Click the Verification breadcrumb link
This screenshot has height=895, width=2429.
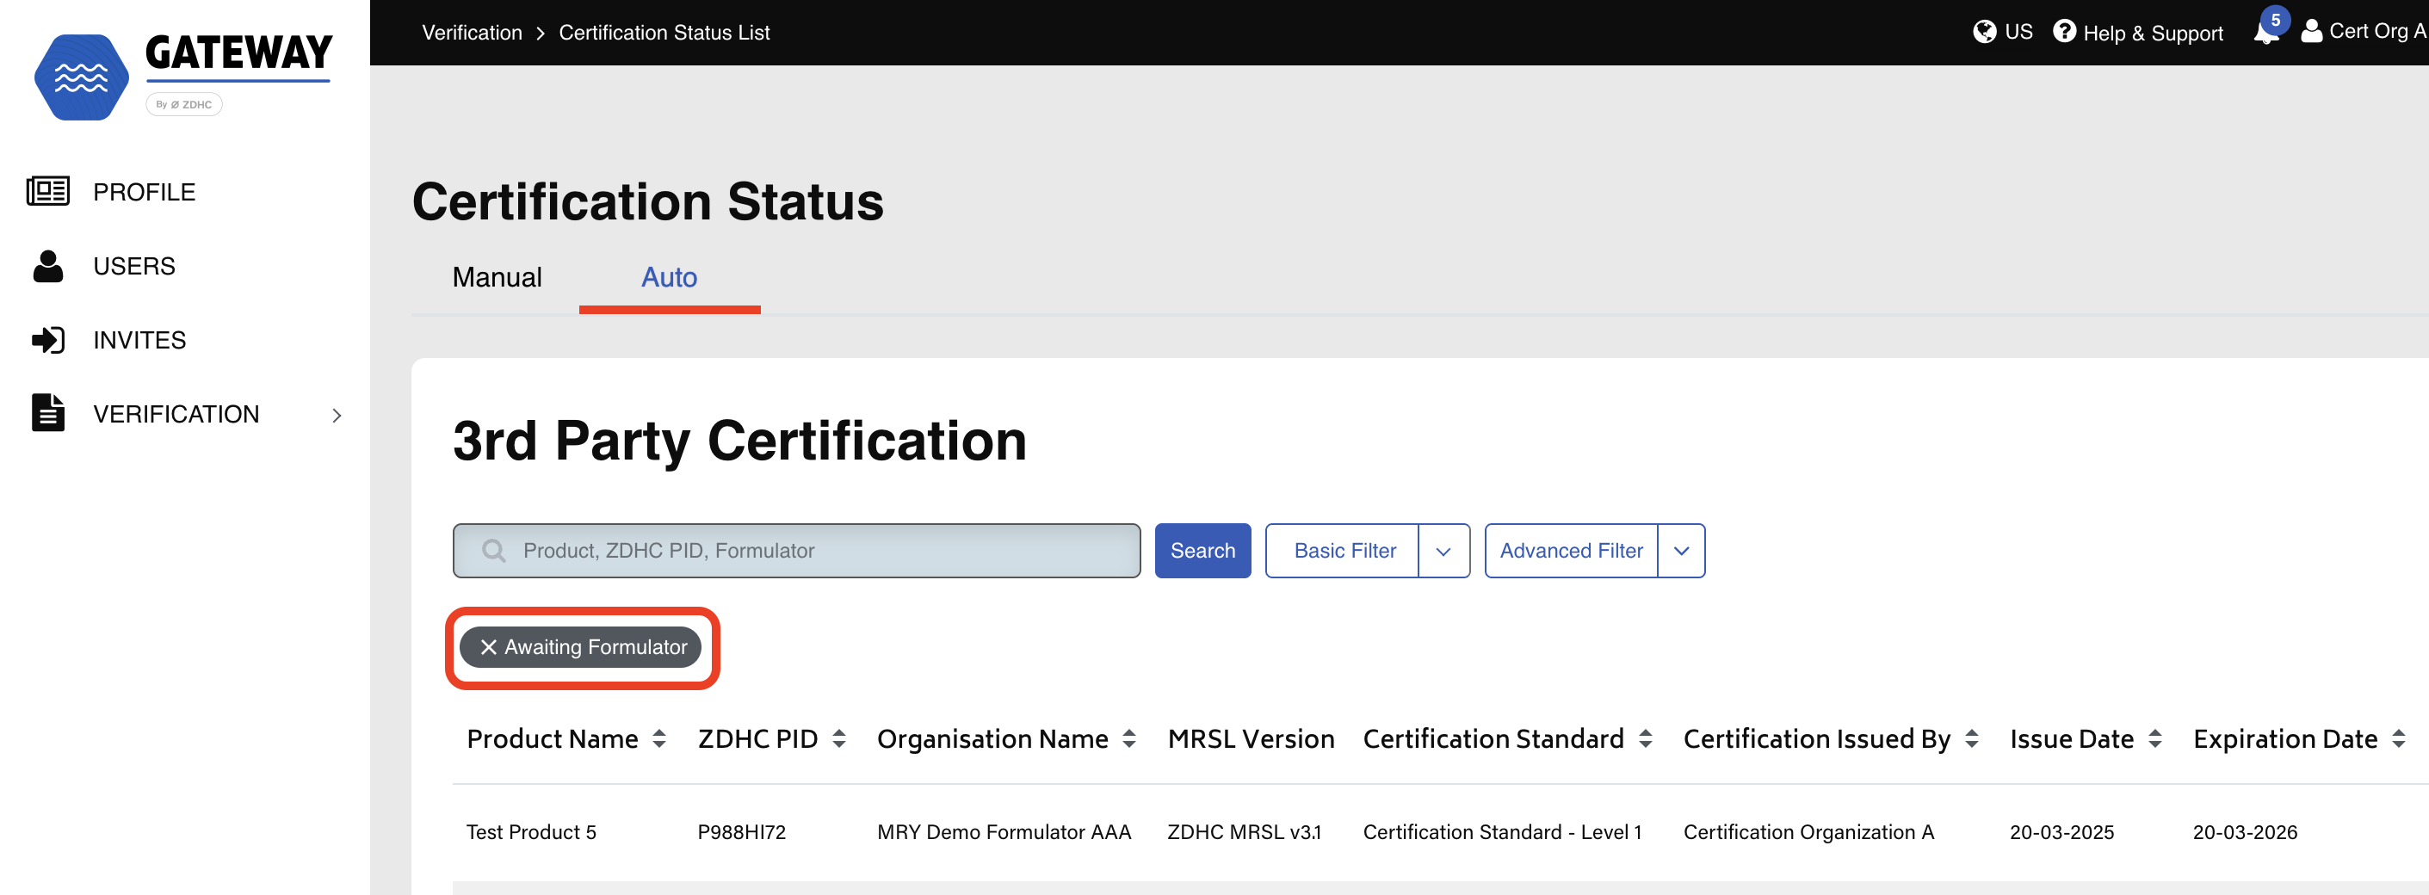coord(473,32)
